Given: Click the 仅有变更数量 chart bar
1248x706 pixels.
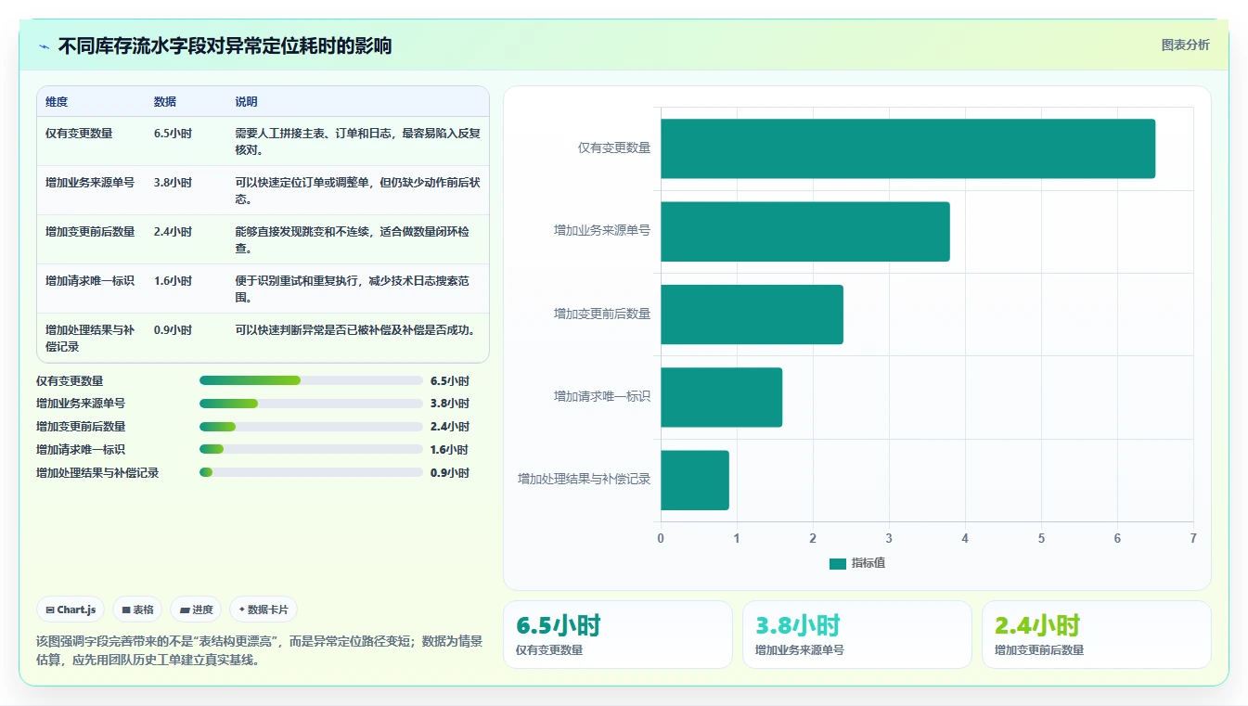Looking at the screenshot, I should pyautogui.click(x=907, y=148).
